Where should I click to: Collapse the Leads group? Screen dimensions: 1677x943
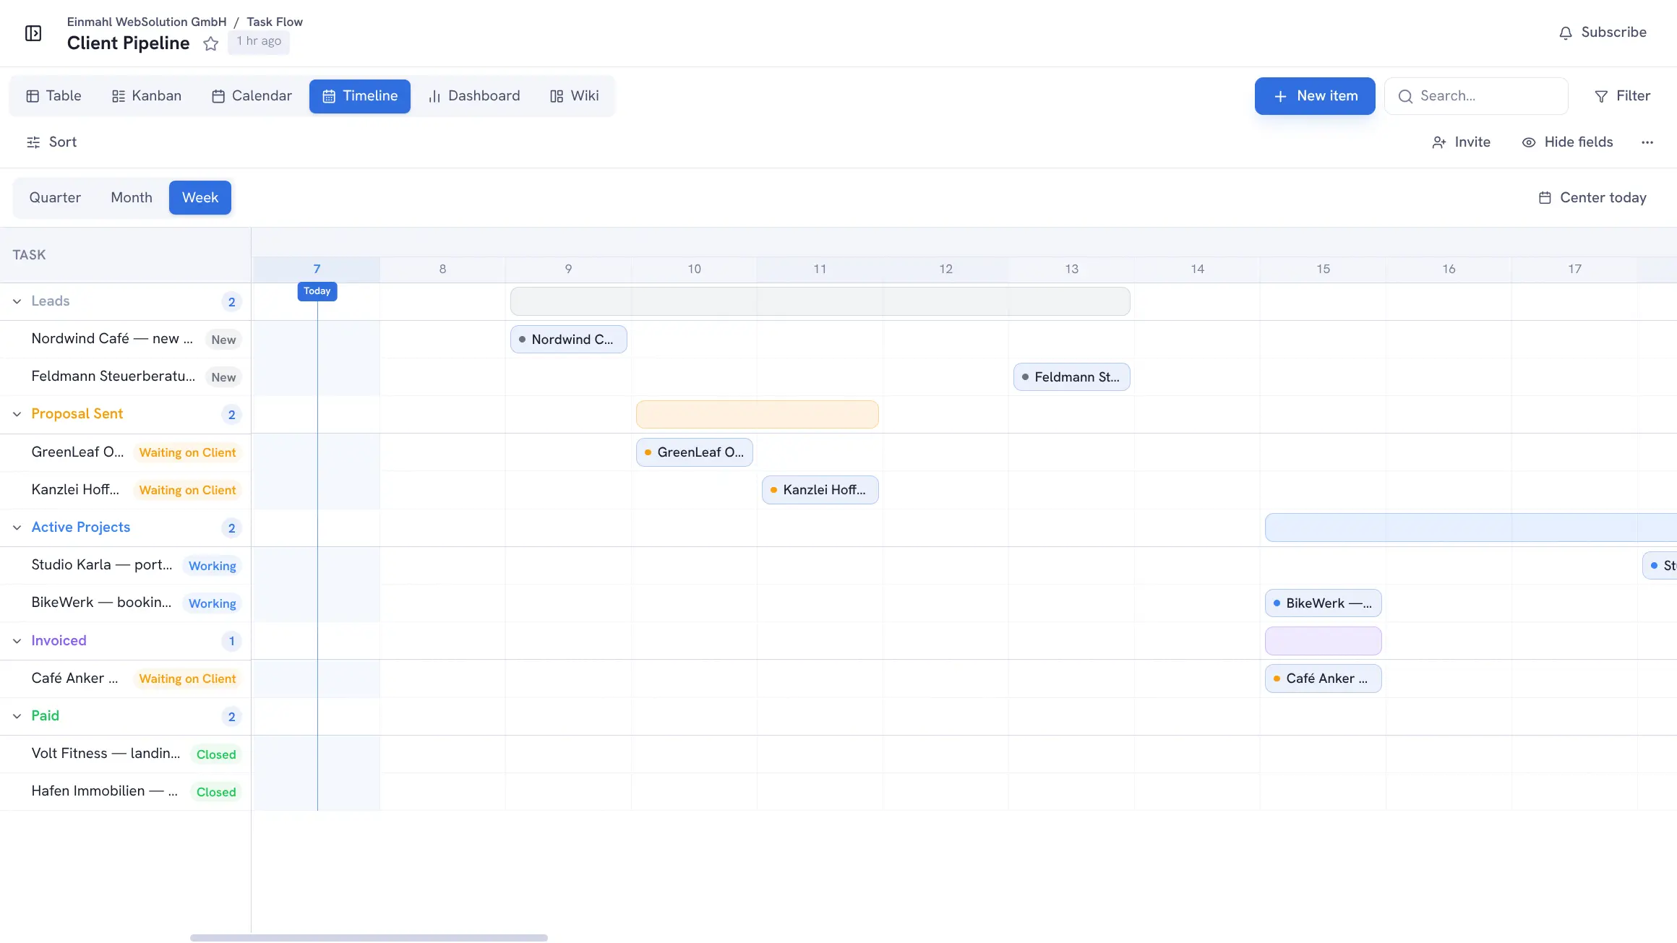(17, 301)
